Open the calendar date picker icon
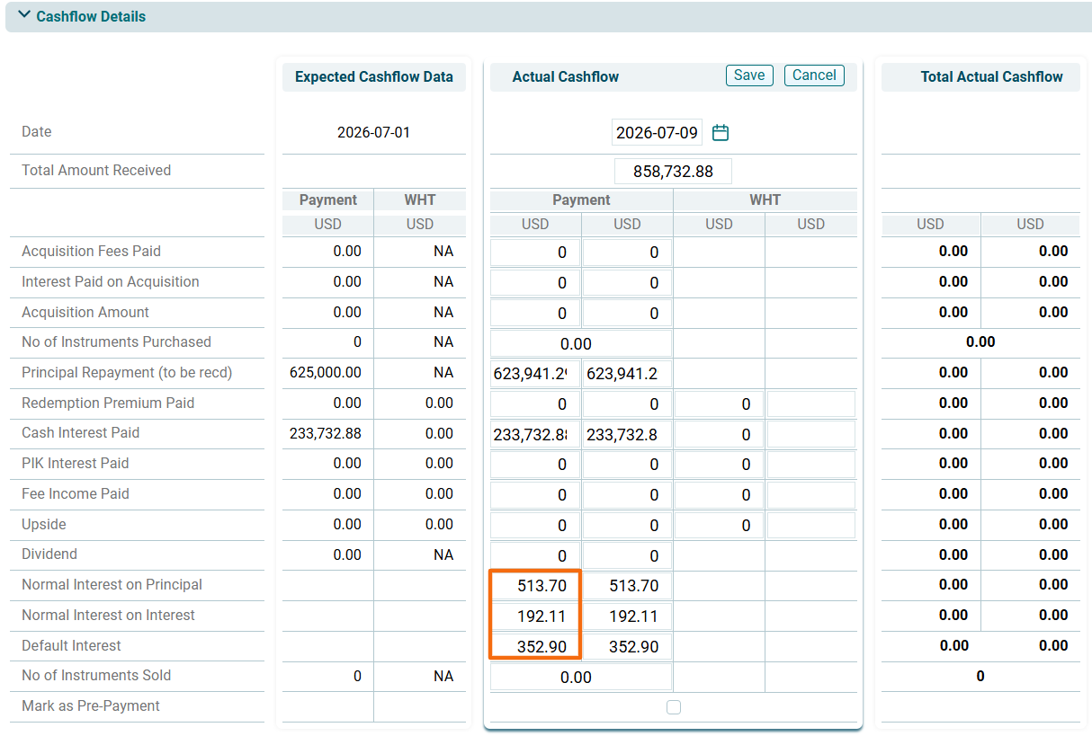 click(720, 133)
